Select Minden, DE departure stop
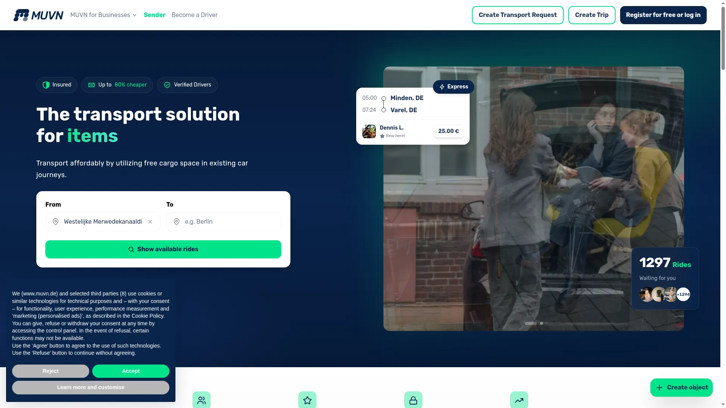 click(x=407, y=98)
